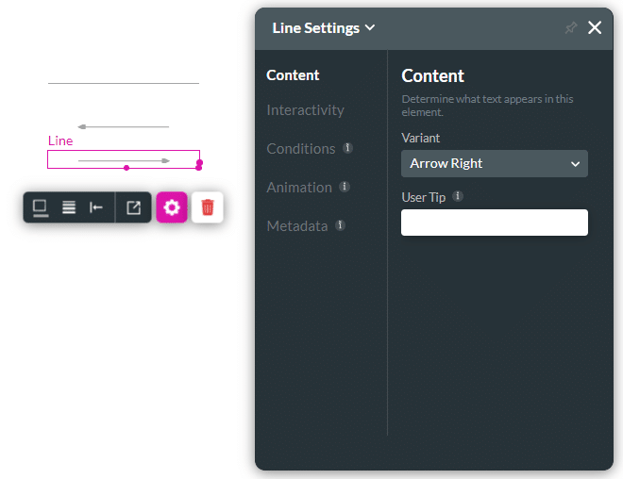The height and width of the screenshot is (479, 623).
Task: Click the info icon beside User Tip
Action: pyautogui.click(x=458, y=196)
